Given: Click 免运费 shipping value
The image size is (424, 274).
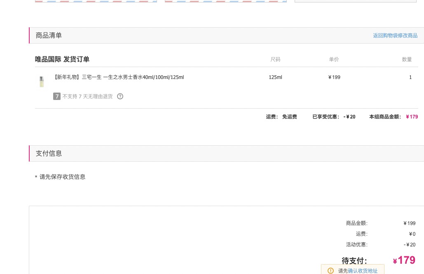Looking at the screenshot, I should pos(290,116).
